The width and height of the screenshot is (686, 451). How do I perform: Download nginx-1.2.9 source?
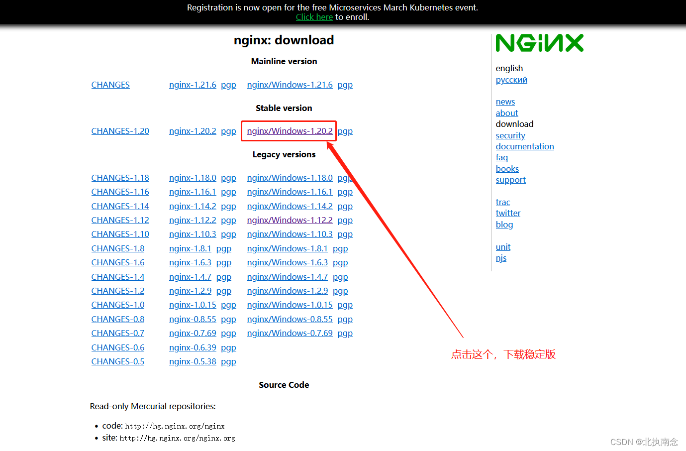click(190, 291)
